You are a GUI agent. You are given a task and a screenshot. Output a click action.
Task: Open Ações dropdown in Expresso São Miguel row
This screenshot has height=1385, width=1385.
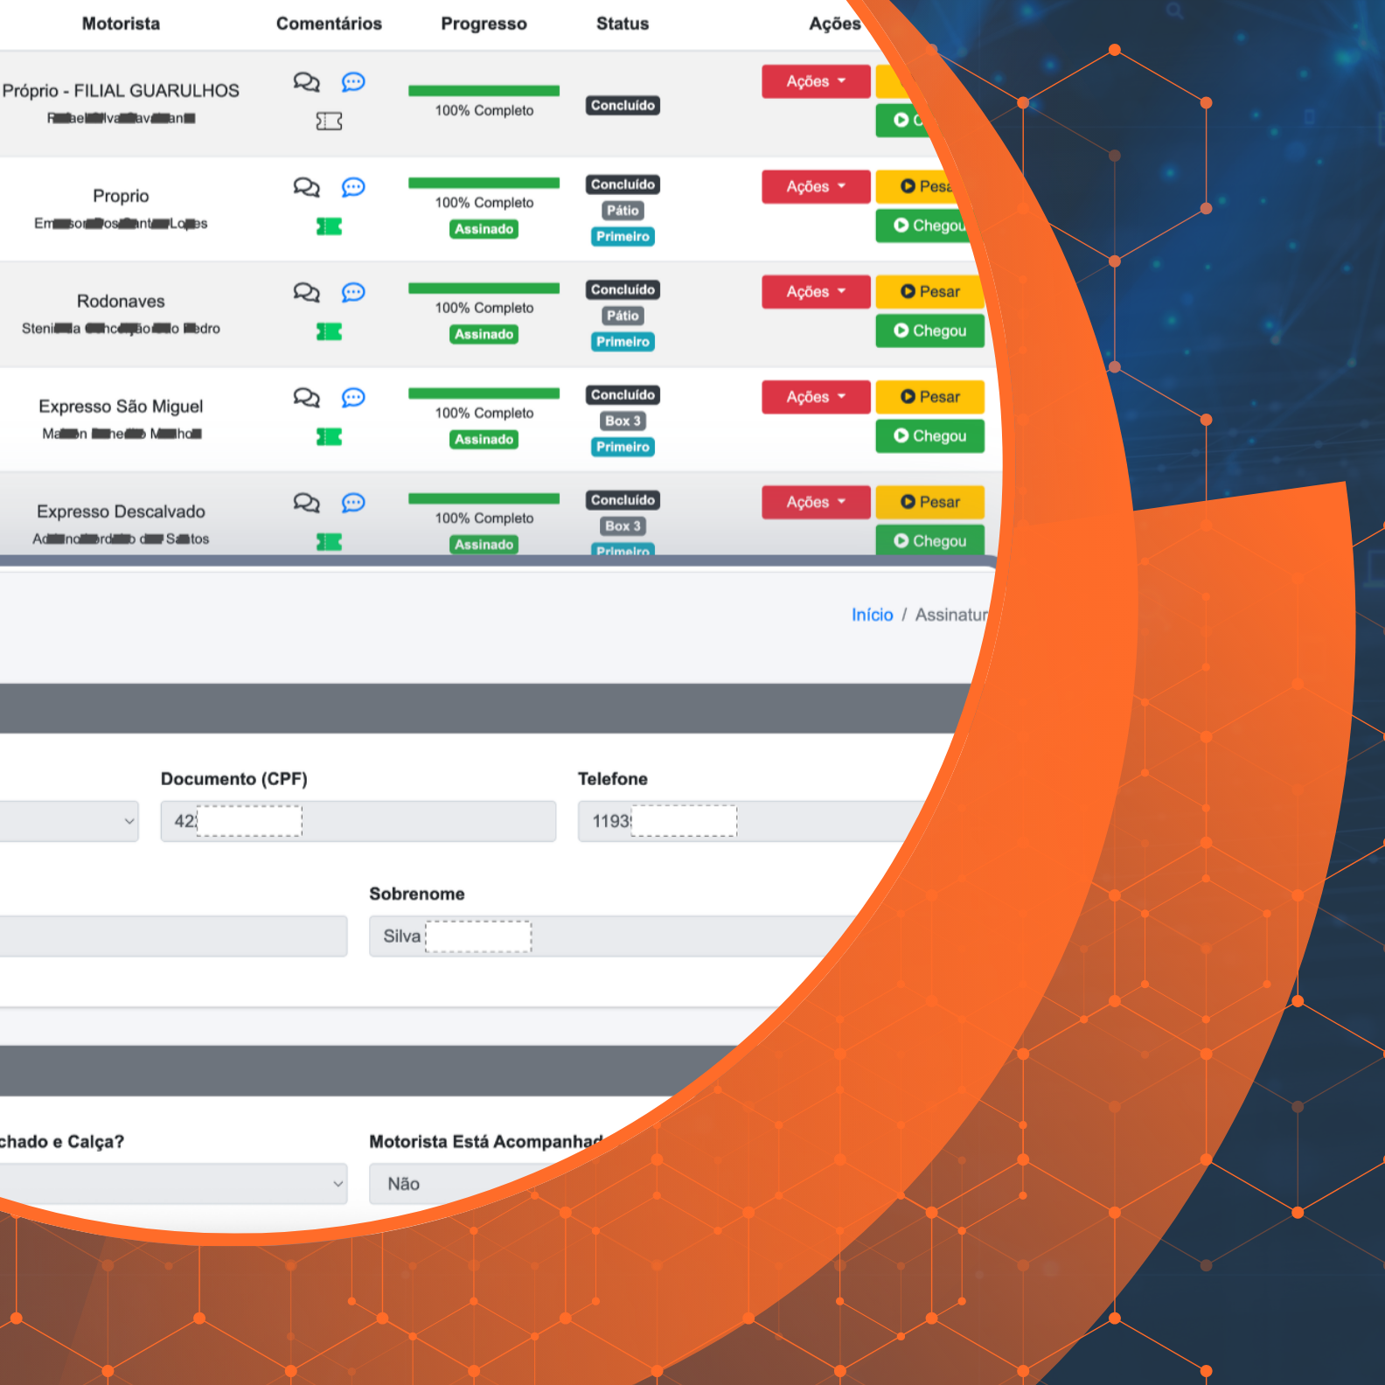(x=815, y=397)
